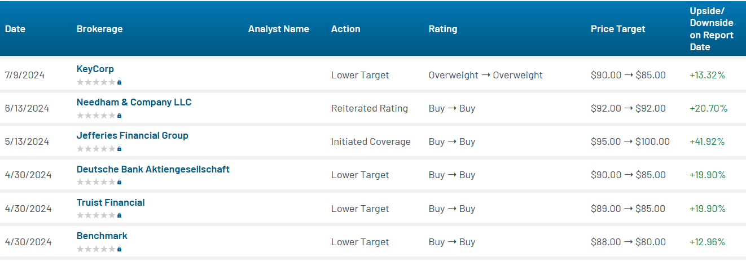The width and height of the screenshot is (746, 261).
Task: Select the 7/9/2024 date cell
Action: 25,75
